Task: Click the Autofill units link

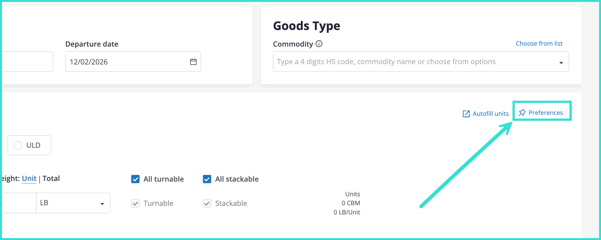Action: [490, 114]
